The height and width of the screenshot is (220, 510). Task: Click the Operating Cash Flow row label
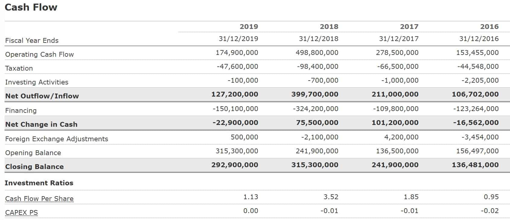pos(39,54)
